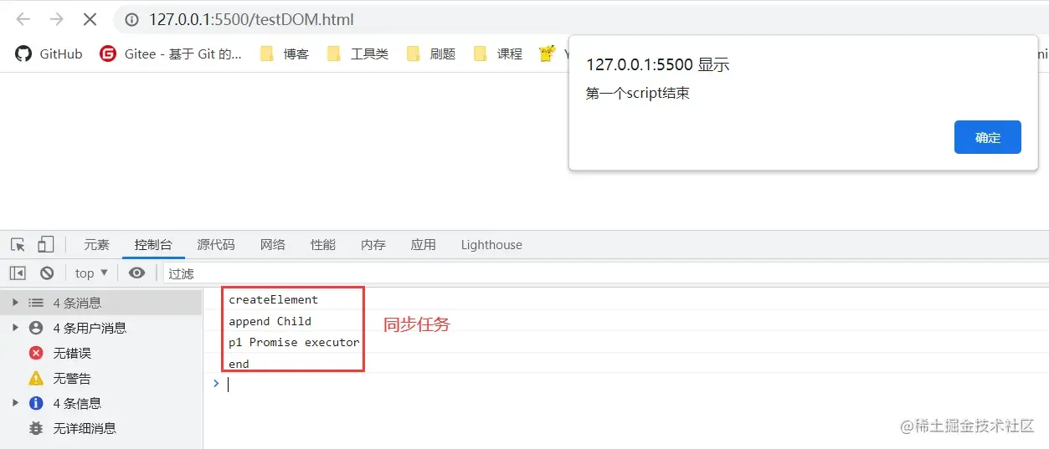This screenshot has height=449, width=1049.
Task: Click the browser forward arrow
Action: point(56,19)
